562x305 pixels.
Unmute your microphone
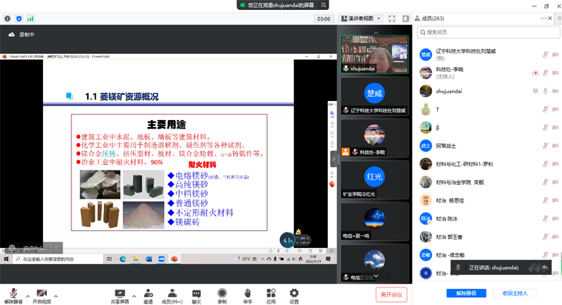pyautogui.click(x=14, y=297)
